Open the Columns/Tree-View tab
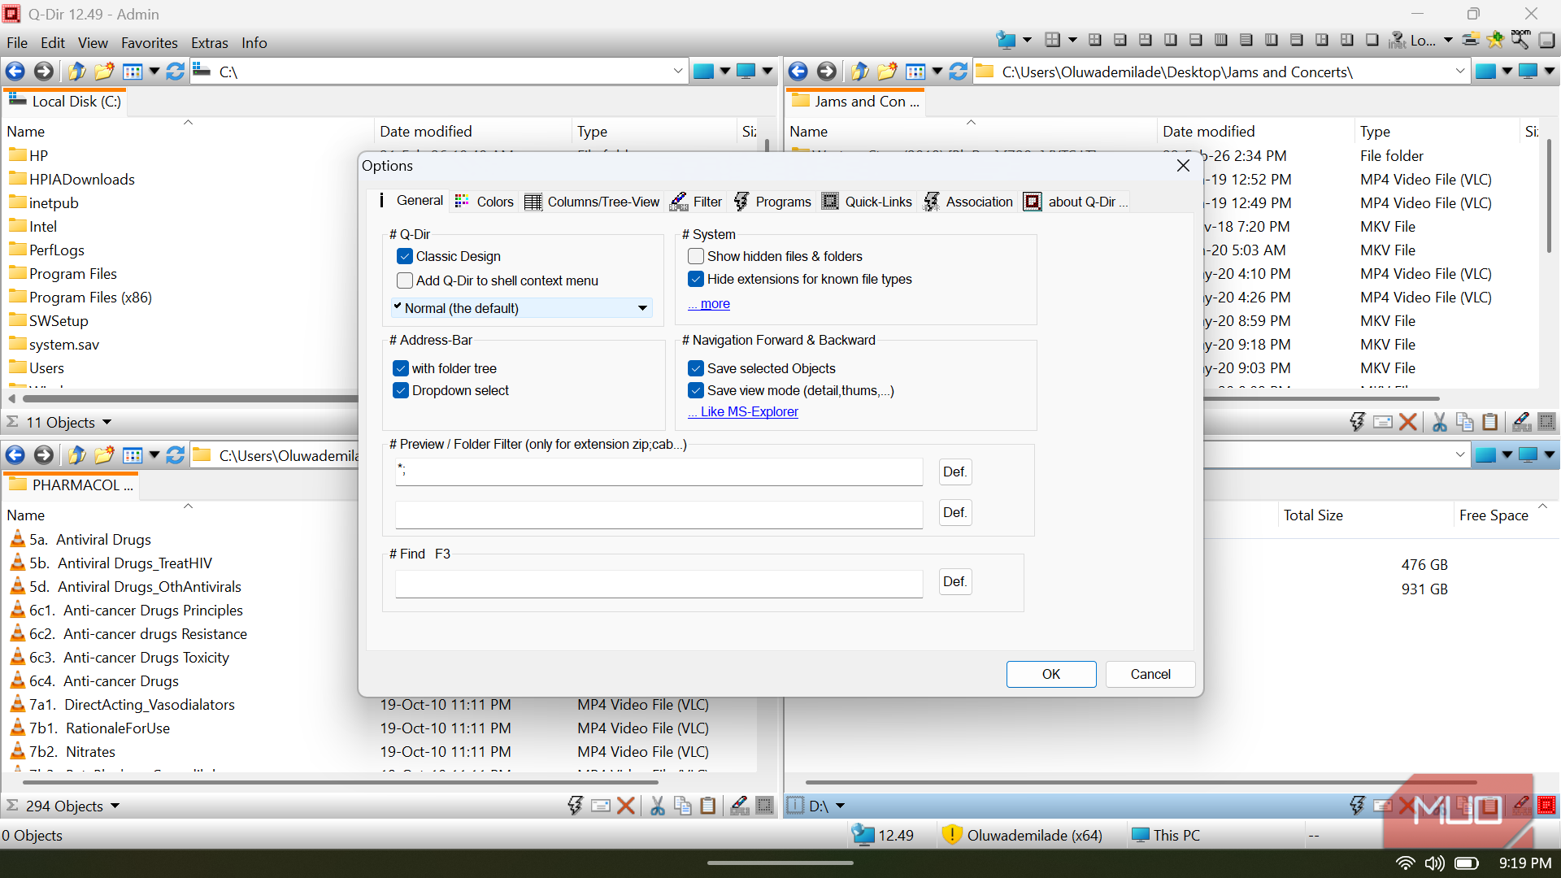 tap(592, 202)
